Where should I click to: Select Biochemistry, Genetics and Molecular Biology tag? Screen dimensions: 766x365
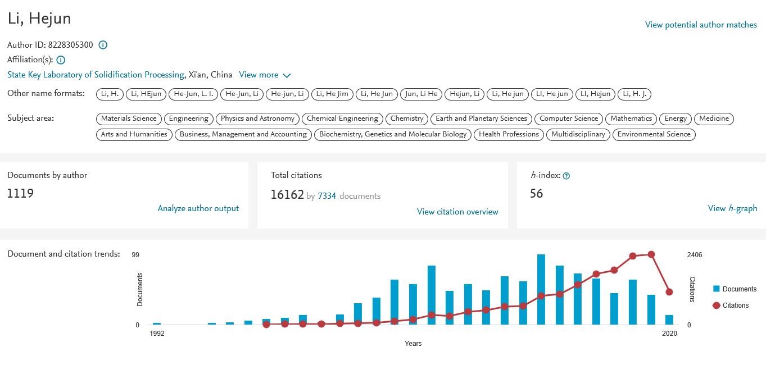(x=393, y=134)
